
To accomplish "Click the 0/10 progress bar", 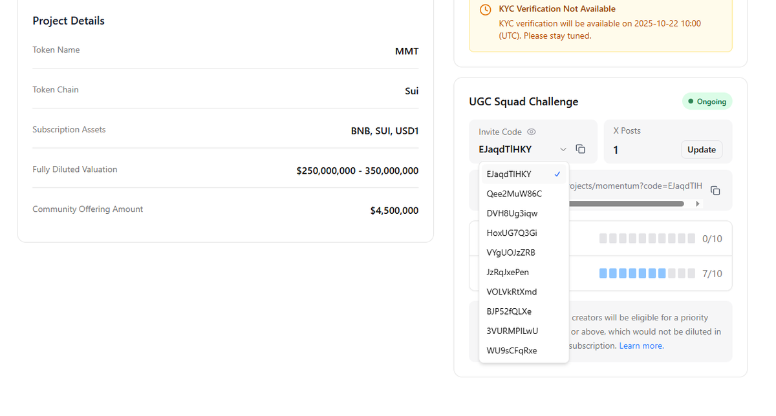I will coord(647,238).
